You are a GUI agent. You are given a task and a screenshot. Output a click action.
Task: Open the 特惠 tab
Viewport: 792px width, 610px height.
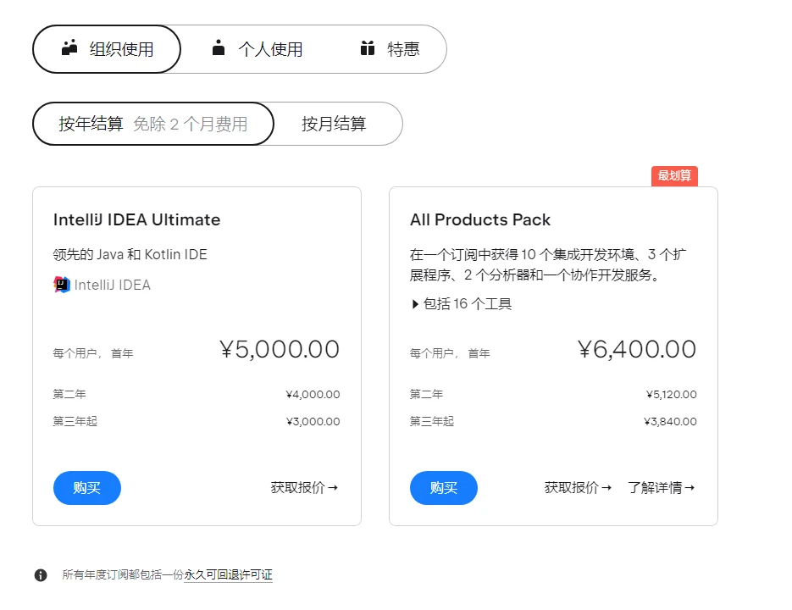tap(390, 49)
